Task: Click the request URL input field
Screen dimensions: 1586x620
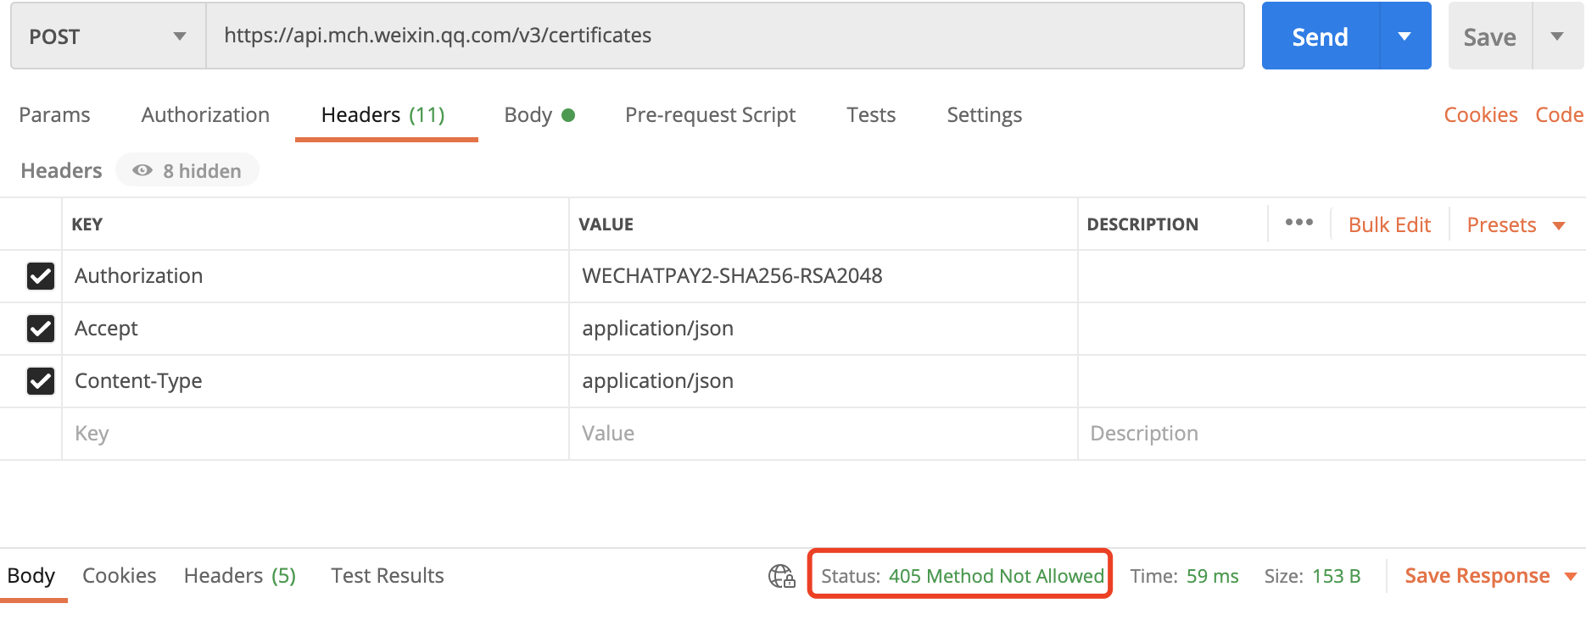Action: coord(725,36)
